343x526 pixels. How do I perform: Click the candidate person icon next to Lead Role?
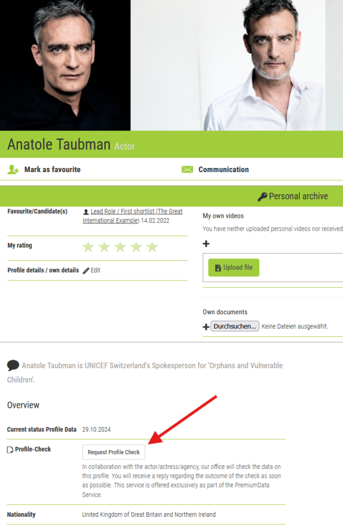point(86,212)
